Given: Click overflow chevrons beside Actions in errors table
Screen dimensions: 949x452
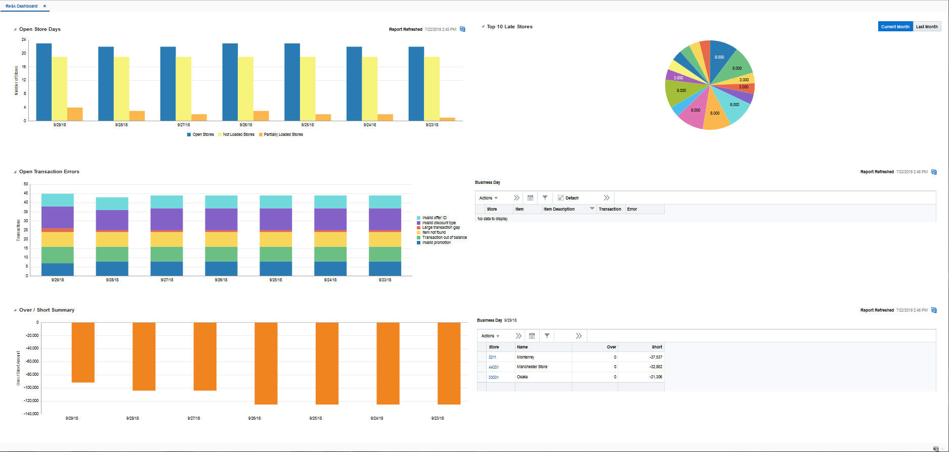Looking at the screenshot, I should (516, 198).
